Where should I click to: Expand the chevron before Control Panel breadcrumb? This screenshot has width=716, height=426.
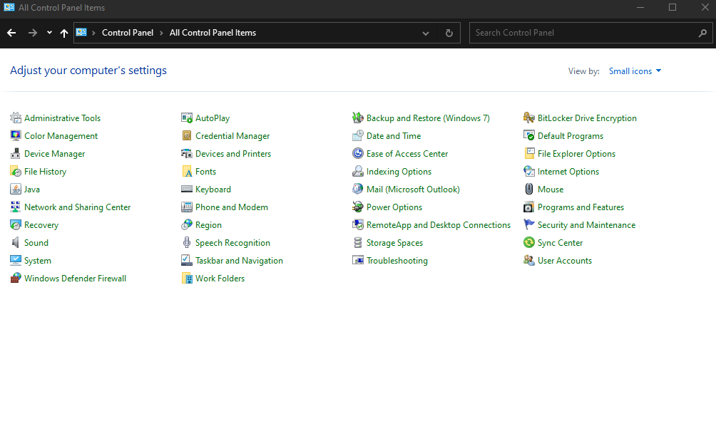click(x=93, y=33)
